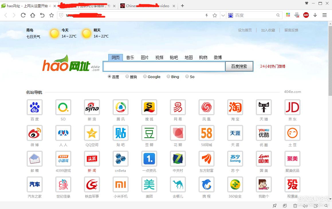Open the JD (京东) site icon
This screenshot has height=209, width=332.
292,107
